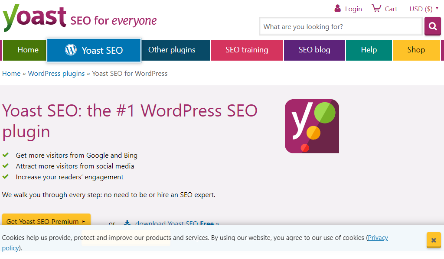Image resolution: width=444 pixels, height=259 pixels.
Task: Click the 'We walk you through every step' sentence
Action: click(108, 195)
